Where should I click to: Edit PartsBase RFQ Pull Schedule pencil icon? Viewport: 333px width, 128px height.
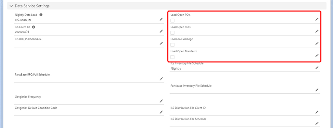point(161,79)
